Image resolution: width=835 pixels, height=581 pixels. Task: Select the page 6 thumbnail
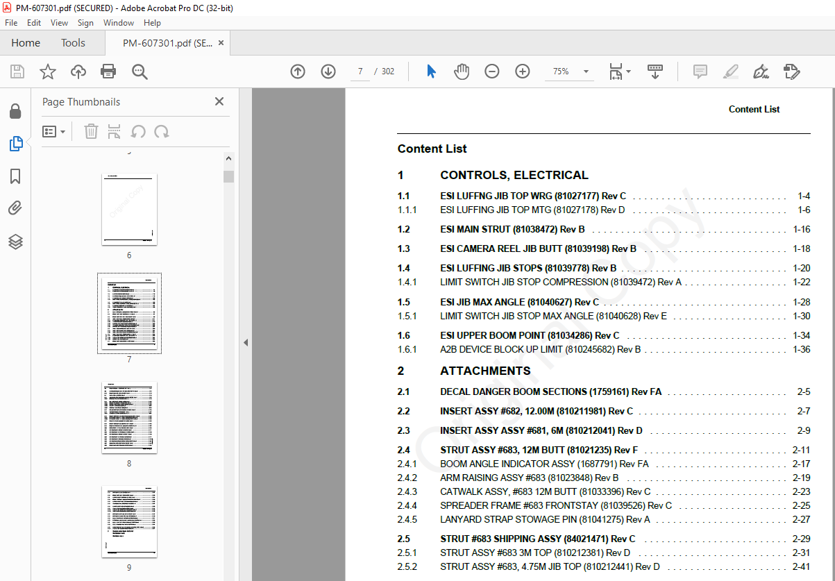[x=129, y=209]
